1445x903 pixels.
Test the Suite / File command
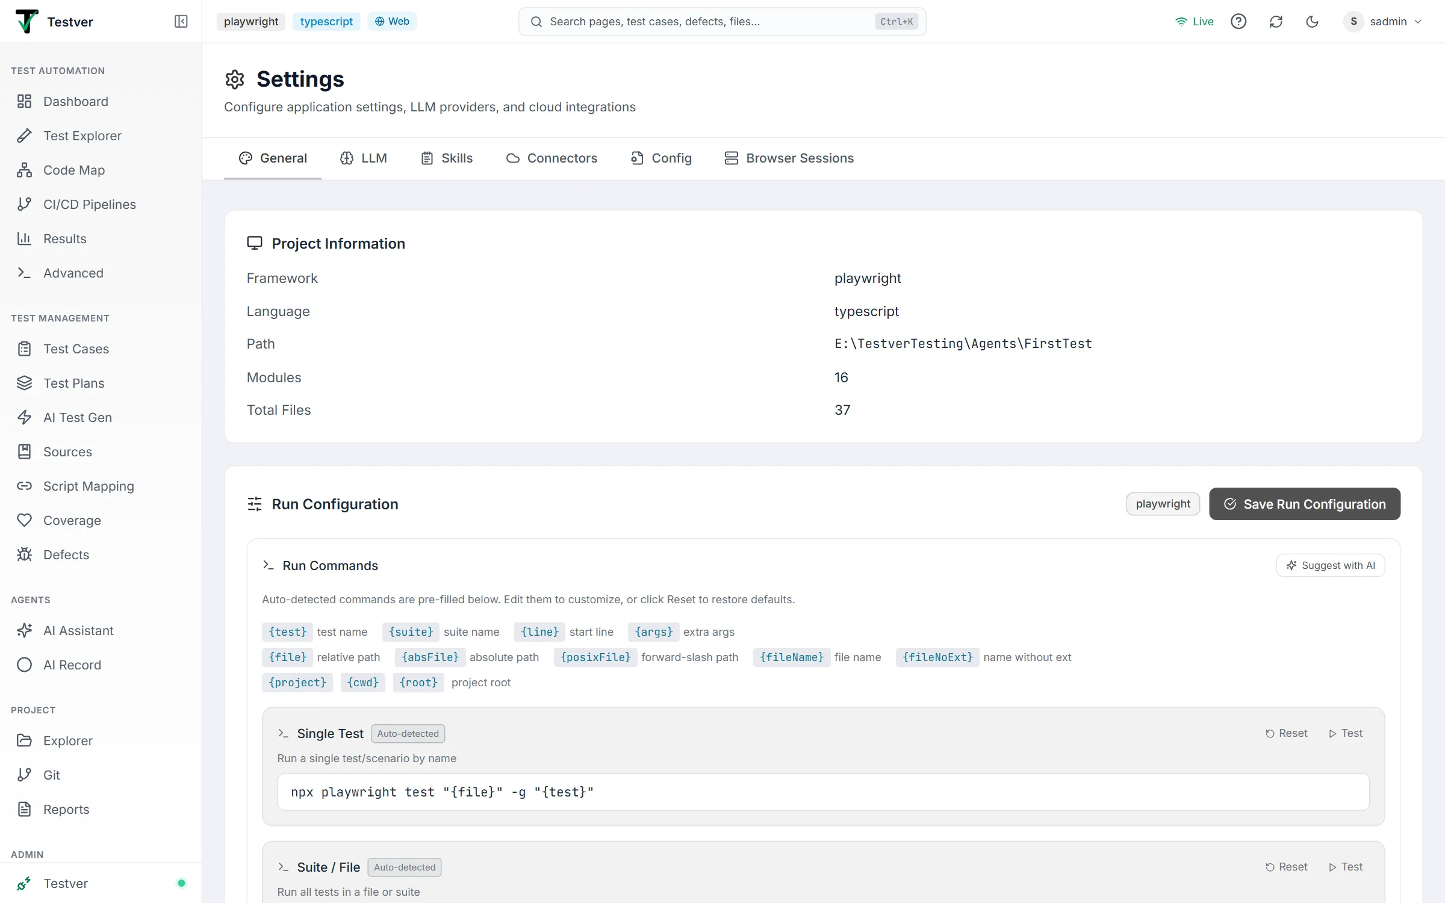click(x=1346, y=867)
